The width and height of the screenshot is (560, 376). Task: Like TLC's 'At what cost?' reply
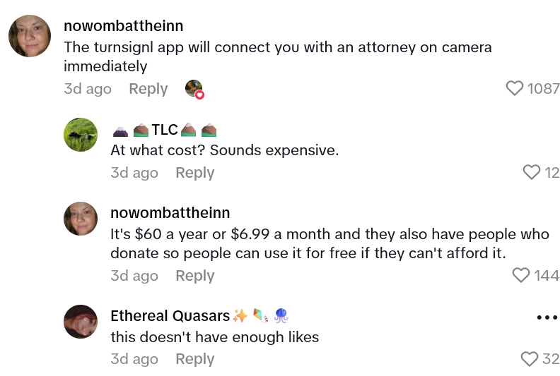click(x=531, y=173)
